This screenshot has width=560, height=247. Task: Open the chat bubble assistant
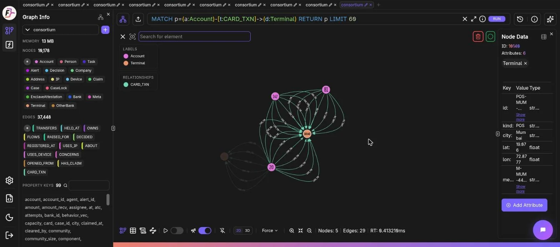[543, 230]
